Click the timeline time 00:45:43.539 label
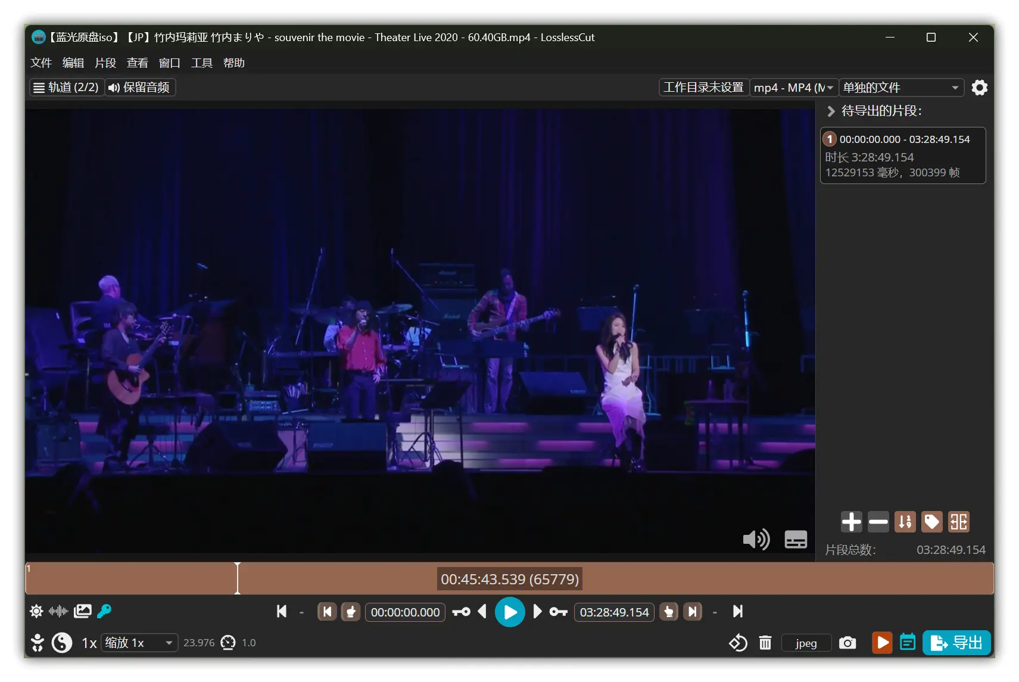This screenshot has height=682, width=1019. 510,579
